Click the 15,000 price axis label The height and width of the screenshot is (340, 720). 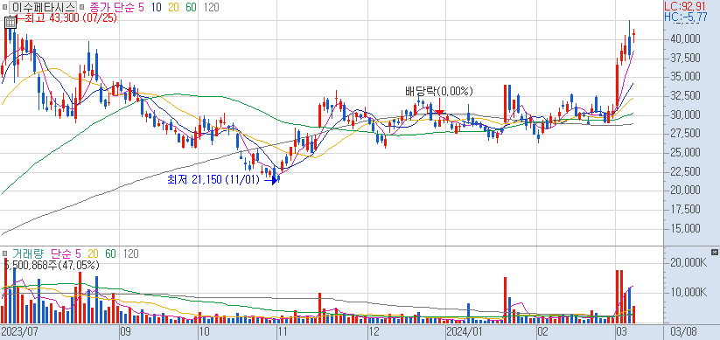(685, 228)
